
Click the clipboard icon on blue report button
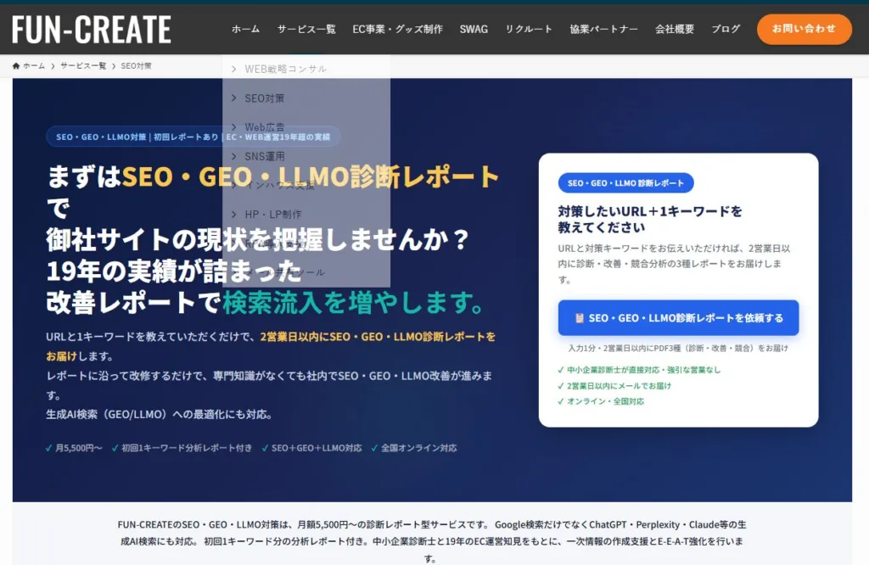[579, 318]
